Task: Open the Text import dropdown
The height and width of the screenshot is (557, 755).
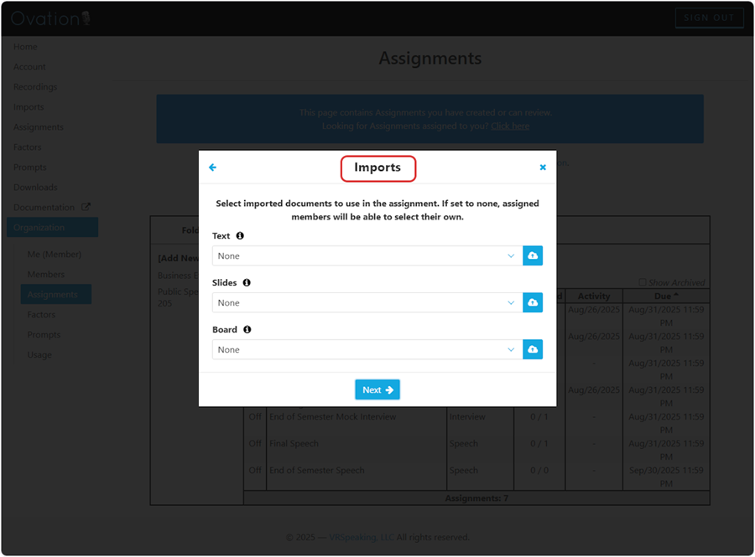Action: tap(367, 255)
